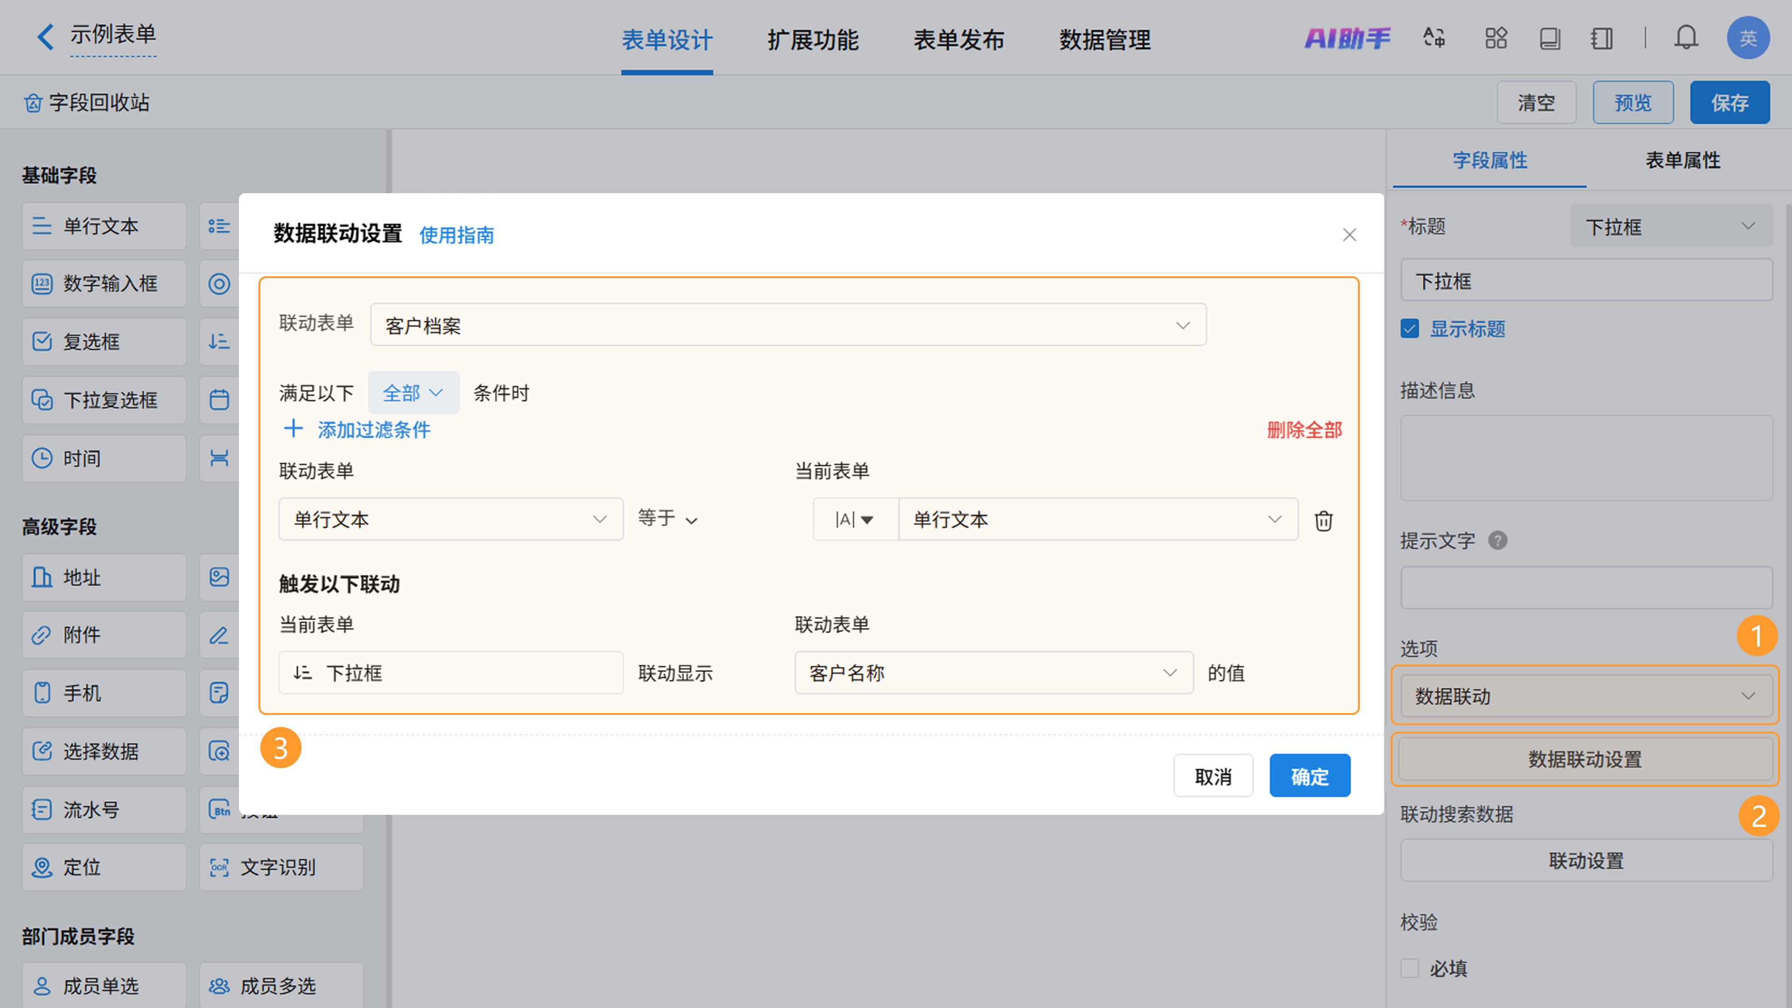Open the 扩展功能 tab
This screenshot has width=1792, height=1008.
[x=812, y=40]
